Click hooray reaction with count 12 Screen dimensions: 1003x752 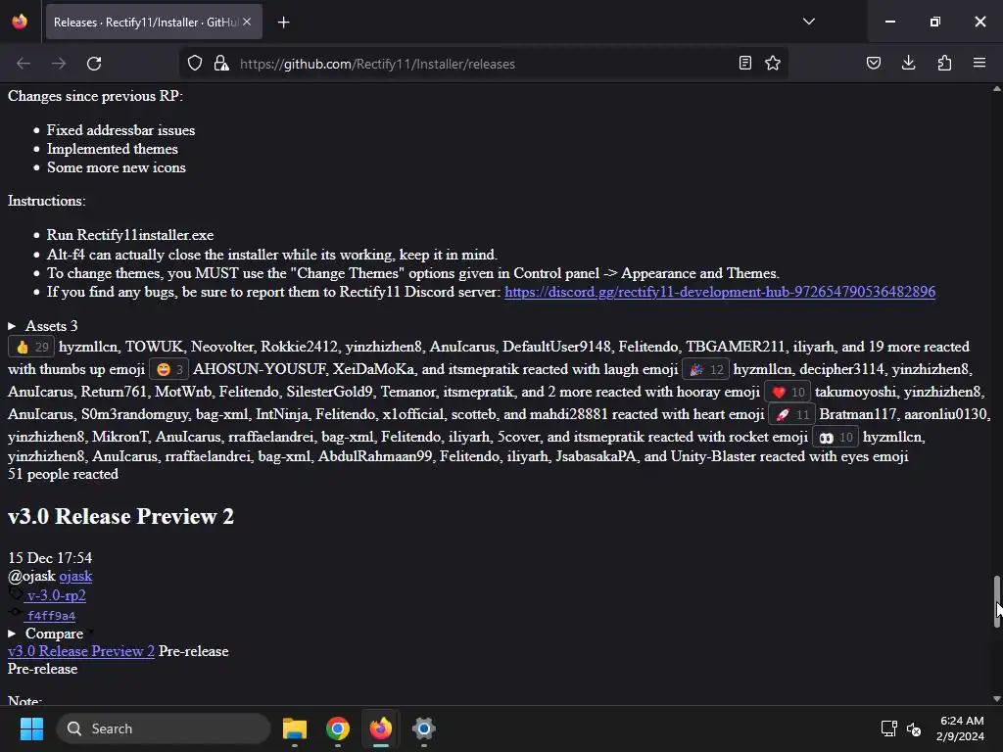pyautogui.click(x=705, y=369)
